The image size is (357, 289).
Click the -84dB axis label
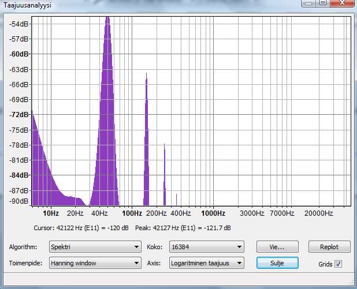(19, 175)
